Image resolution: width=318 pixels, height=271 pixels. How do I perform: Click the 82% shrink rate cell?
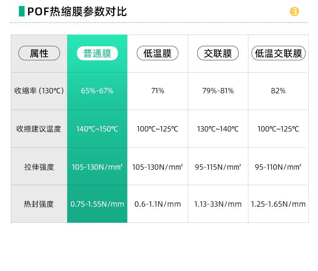[x=278, y=91]
